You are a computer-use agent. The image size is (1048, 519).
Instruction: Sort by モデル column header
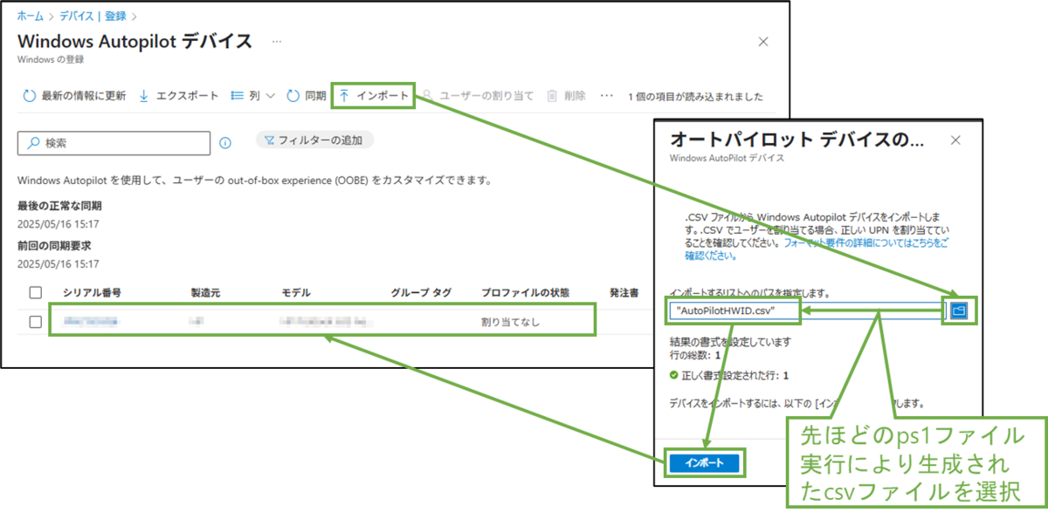pos(296,293)
